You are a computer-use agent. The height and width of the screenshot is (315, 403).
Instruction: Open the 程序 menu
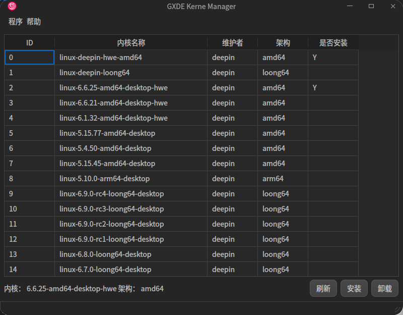[15, 22]
